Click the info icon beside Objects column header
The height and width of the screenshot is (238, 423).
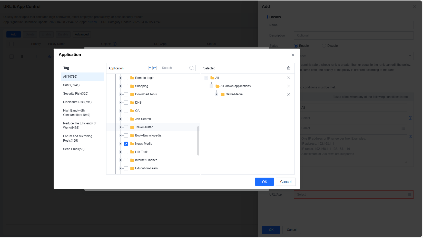pos(115,44)
